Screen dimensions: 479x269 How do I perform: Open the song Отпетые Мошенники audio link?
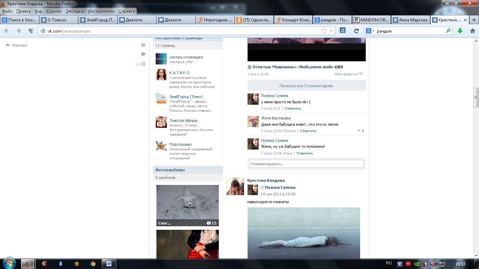[293, 67]
